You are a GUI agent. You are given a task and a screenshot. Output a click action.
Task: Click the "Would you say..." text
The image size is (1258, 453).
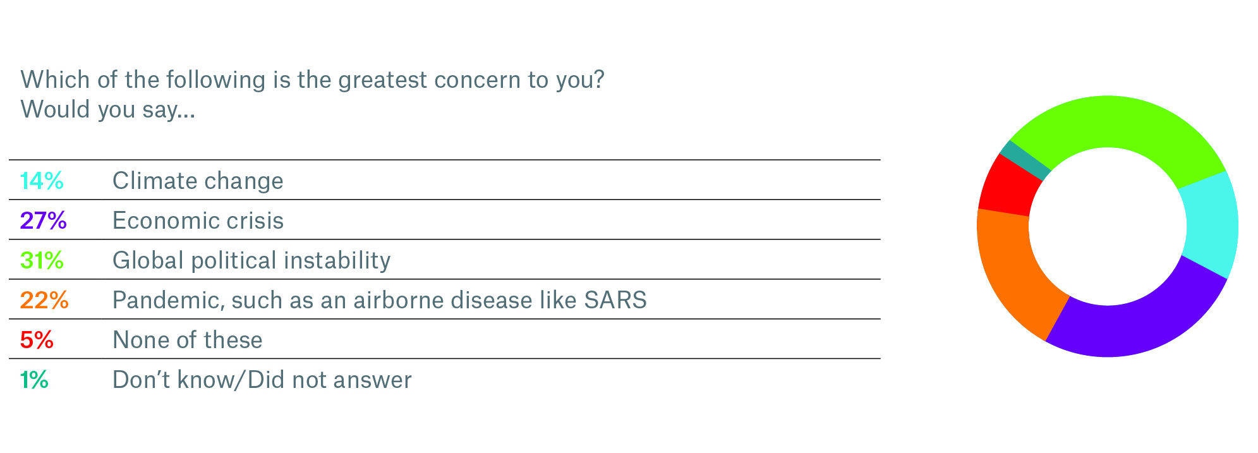coord(108,110)
